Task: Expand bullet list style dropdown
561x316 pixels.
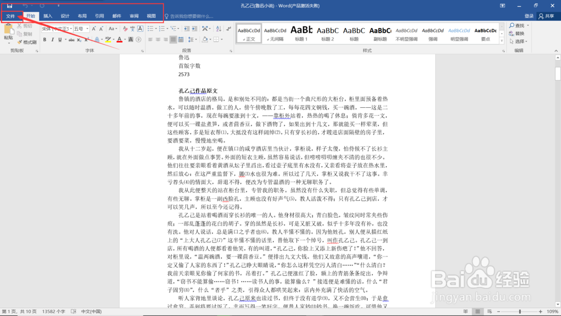Action: (x=155, y=29)
